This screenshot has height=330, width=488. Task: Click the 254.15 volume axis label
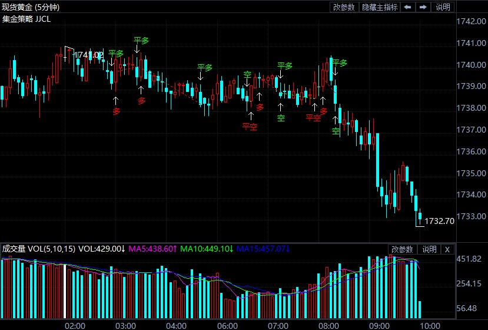click(x=469, y=283)
